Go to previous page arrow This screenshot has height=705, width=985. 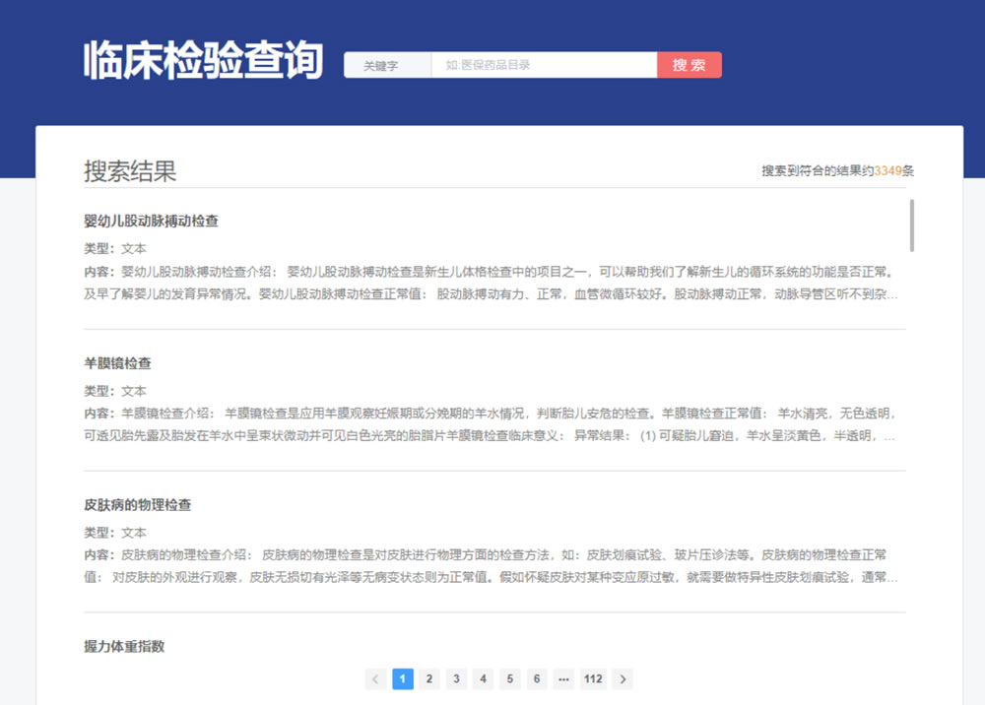point(375,678)
